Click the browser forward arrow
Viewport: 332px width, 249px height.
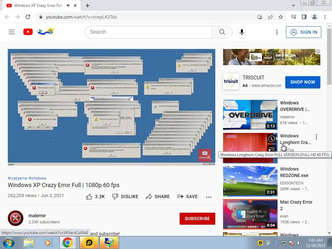(x=18, y=17)
